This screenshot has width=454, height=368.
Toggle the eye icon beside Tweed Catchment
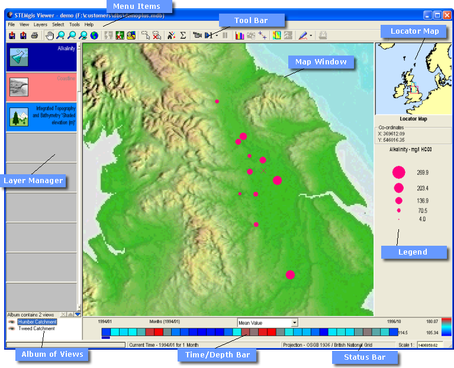click(12, 328)
